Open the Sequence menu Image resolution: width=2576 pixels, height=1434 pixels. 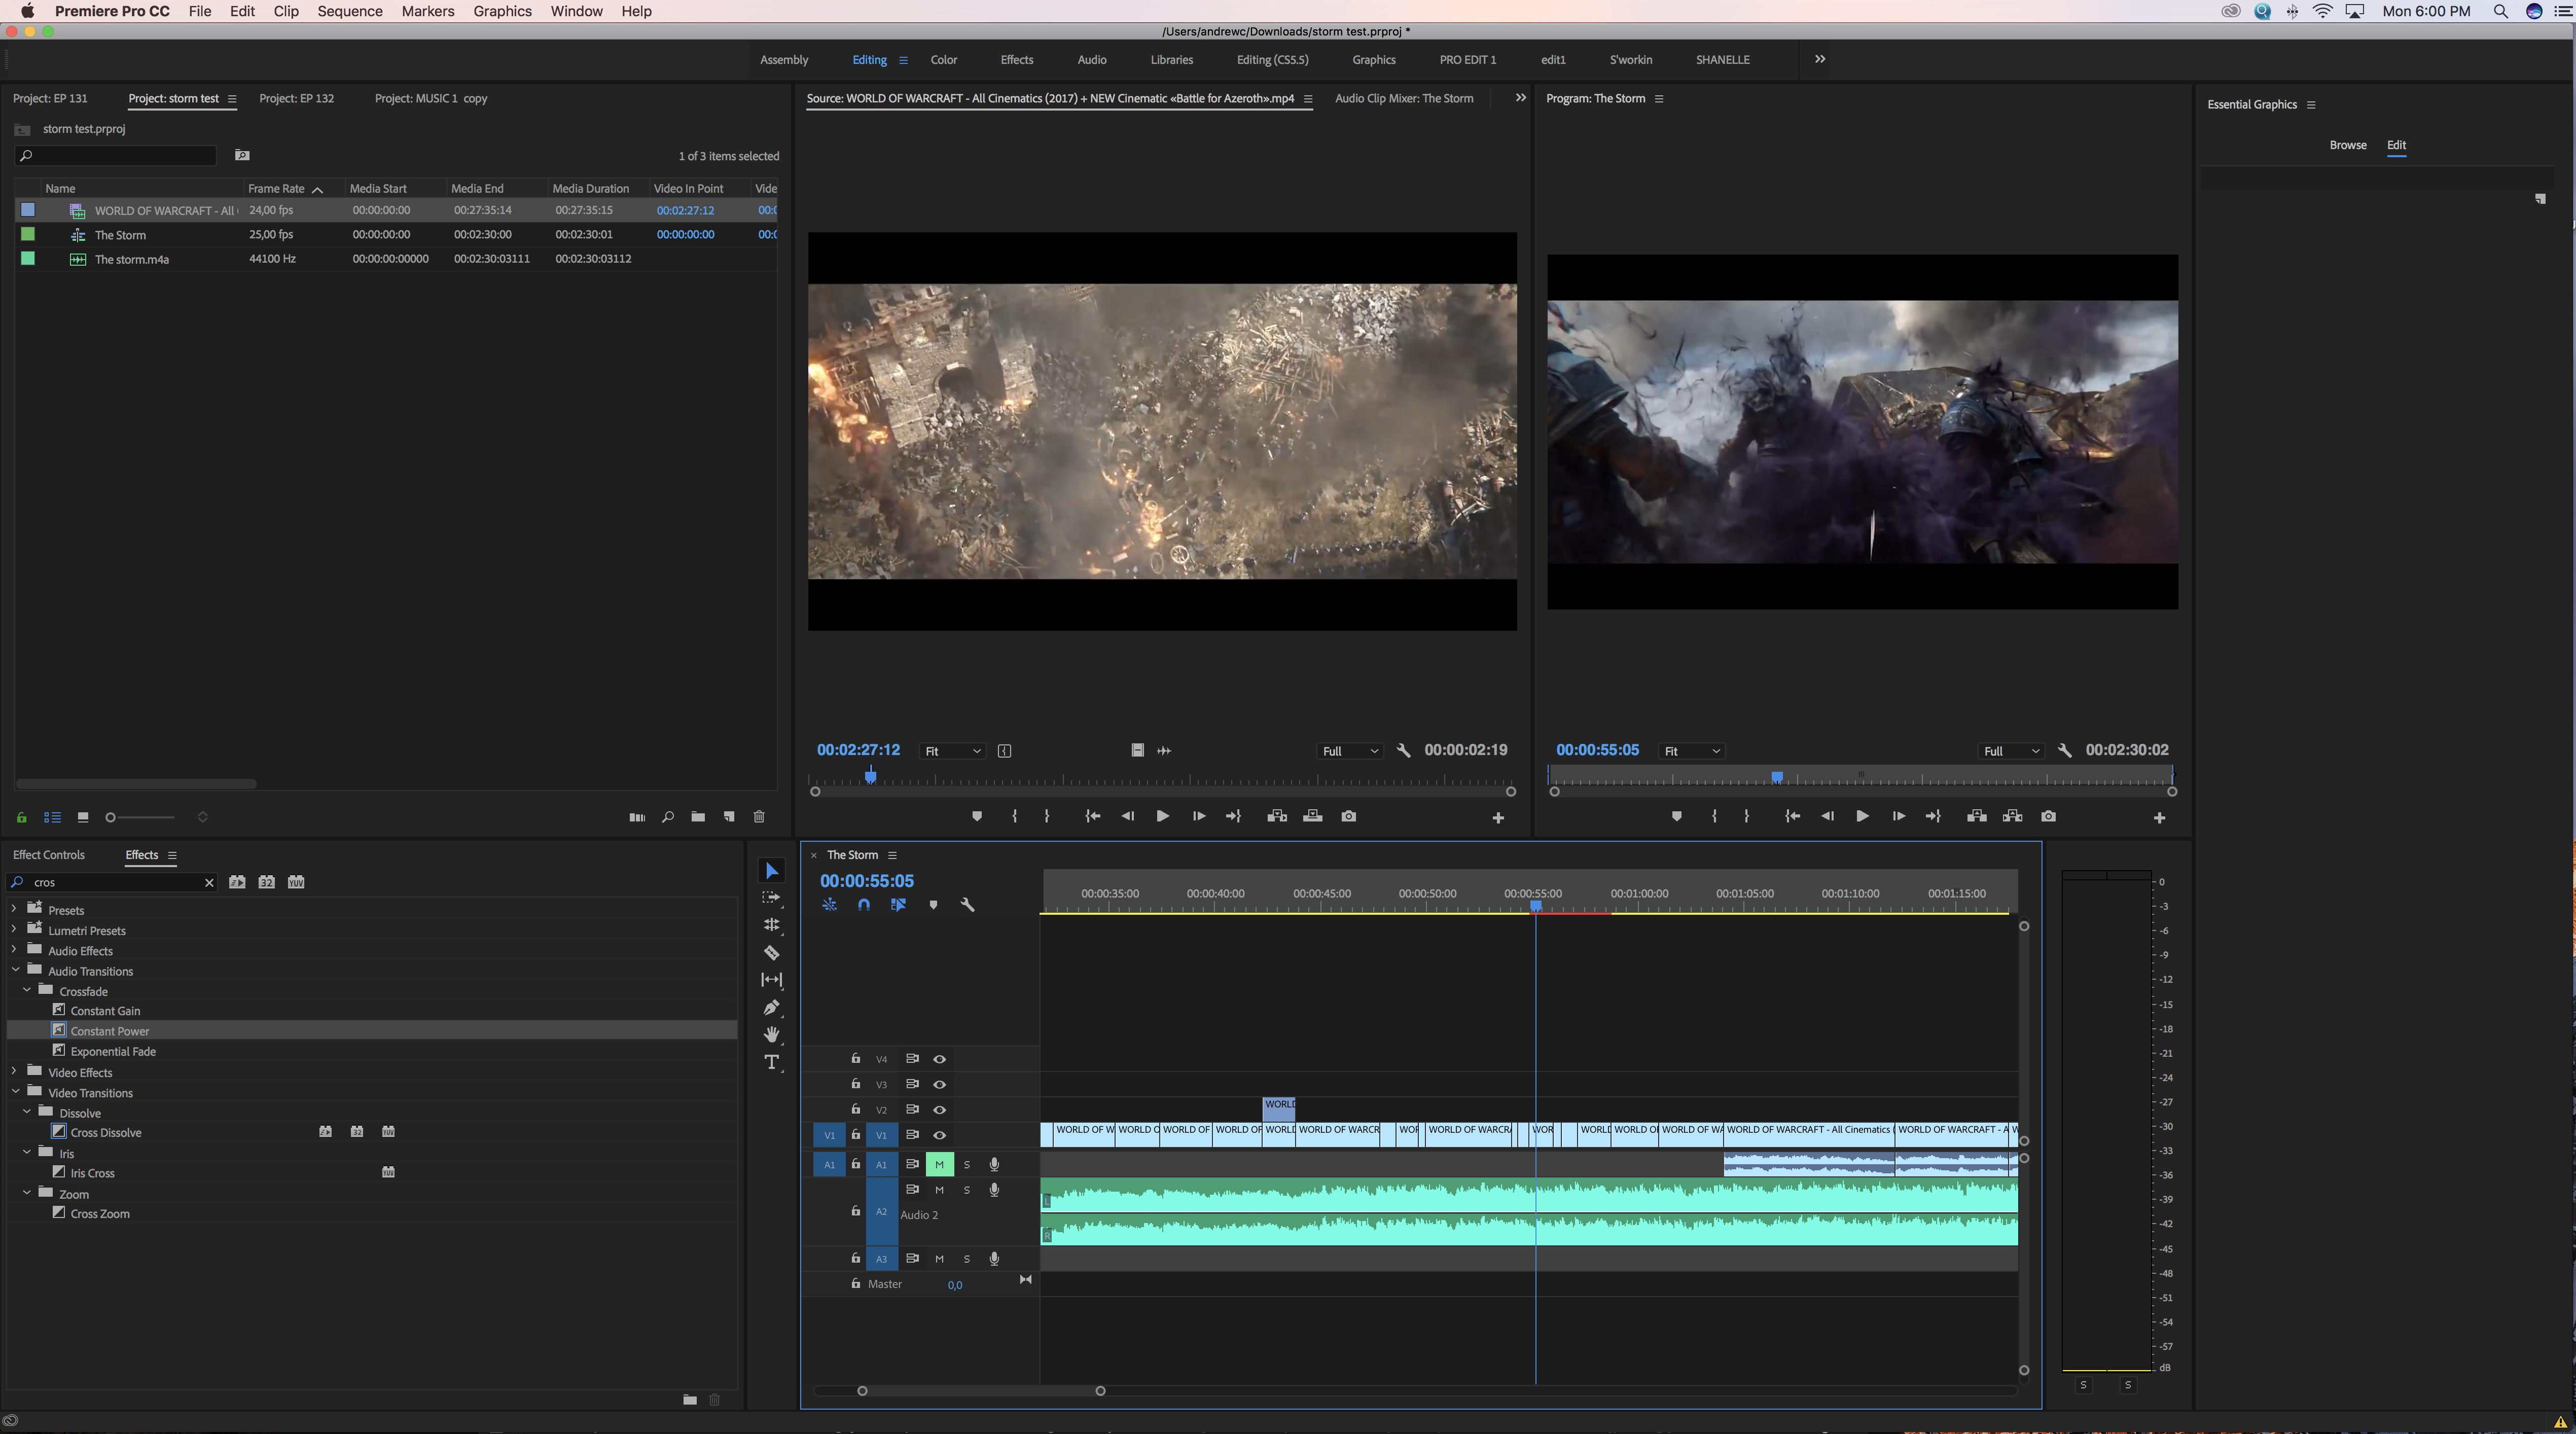[349, 11]
